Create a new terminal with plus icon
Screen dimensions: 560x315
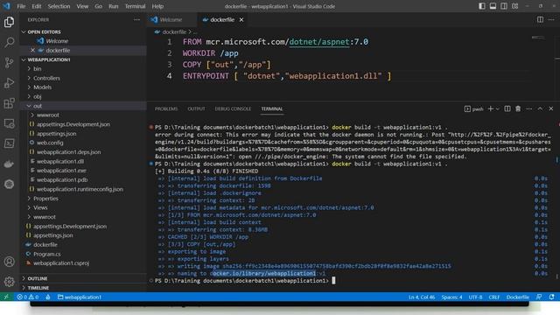(x=490, y=108)
